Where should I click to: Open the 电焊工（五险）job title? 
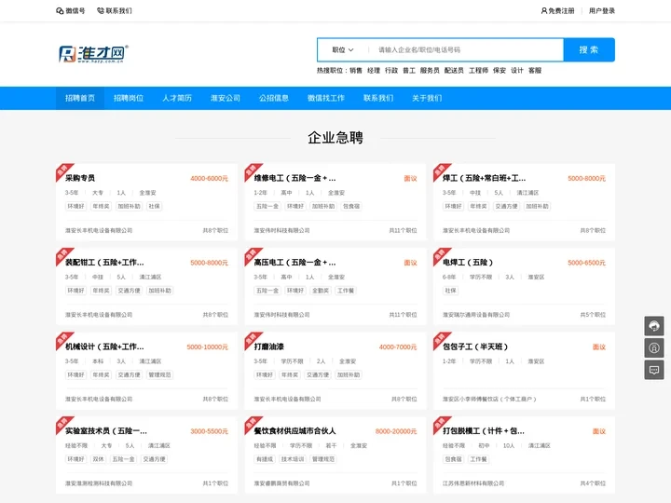[468, 262]
